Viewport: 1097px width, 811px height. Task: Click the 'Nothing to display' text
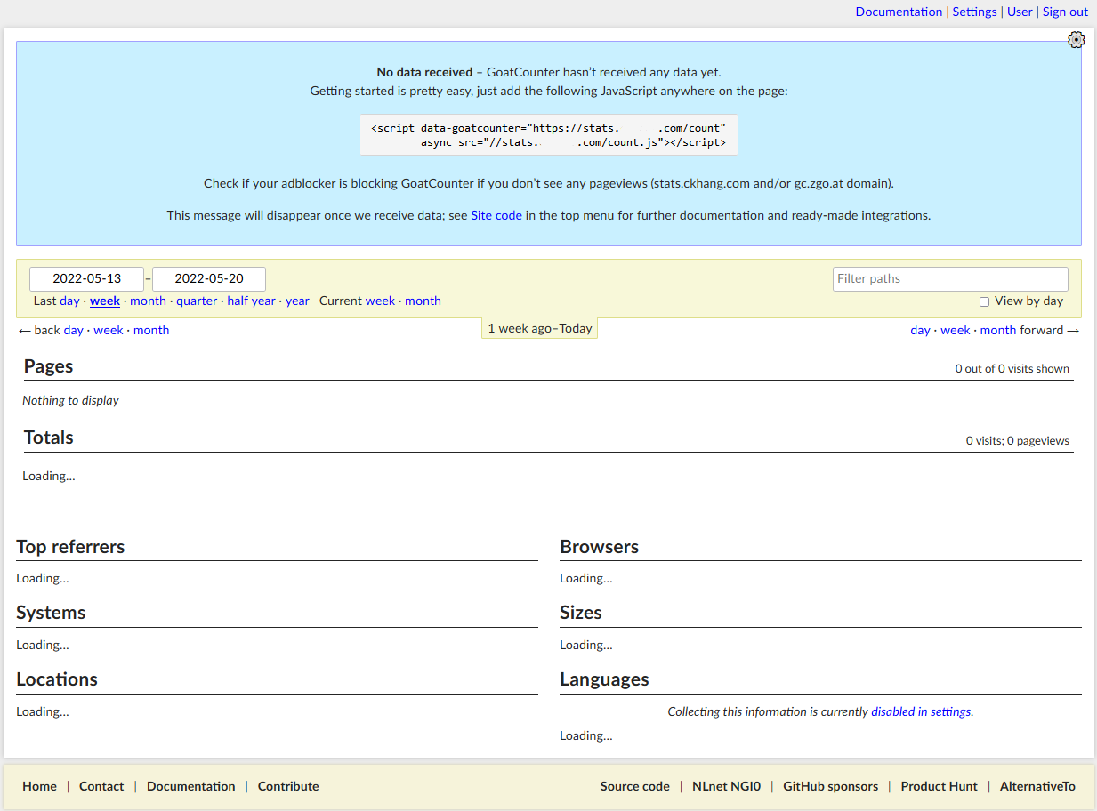71,400
